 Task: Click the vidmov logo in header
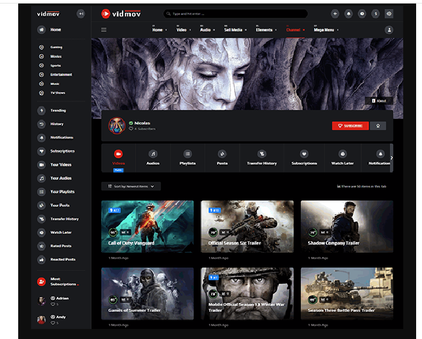coord(121,13)
